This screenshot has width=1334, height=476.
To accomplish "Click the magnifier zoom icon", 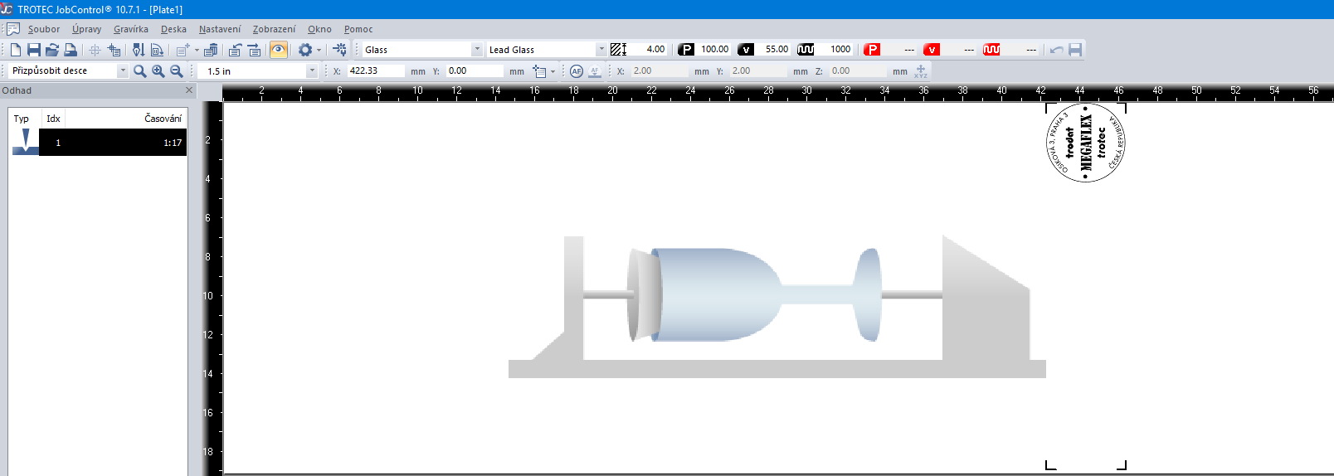I will tap(140, 71).
